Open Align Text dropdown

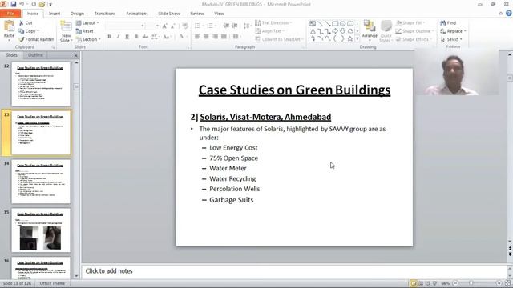[x=269, y=31]
